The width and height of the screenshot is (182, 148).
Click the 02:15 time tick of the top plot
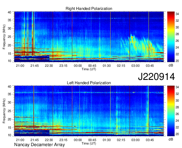coord(121,66)
